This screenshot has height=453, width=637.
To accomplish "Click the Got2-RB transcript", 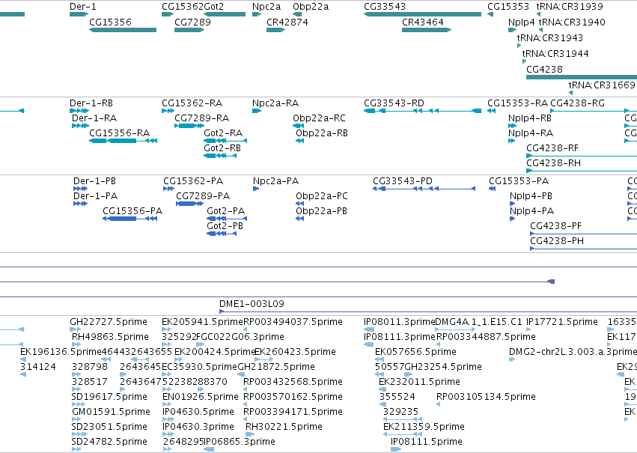I will [x=220, y=156].
